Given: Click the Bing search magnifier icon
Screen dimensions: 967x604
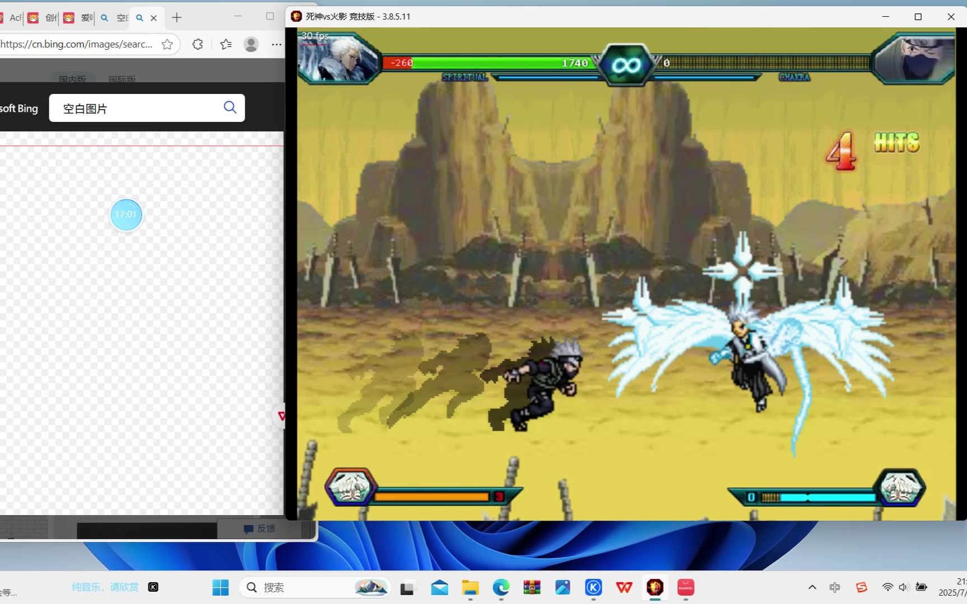Looking at the screenshot, I should click(230, 107).
